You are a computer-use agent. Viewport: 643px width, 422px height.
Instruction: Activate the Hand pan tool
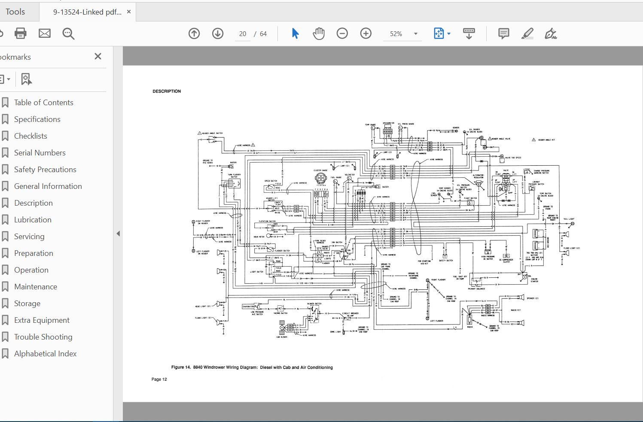click(x=318, y=33)
